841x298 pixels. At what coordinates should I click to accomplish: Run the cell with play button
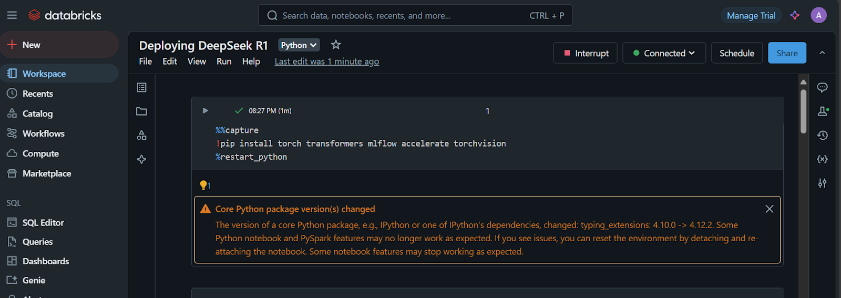pos(205,110)
